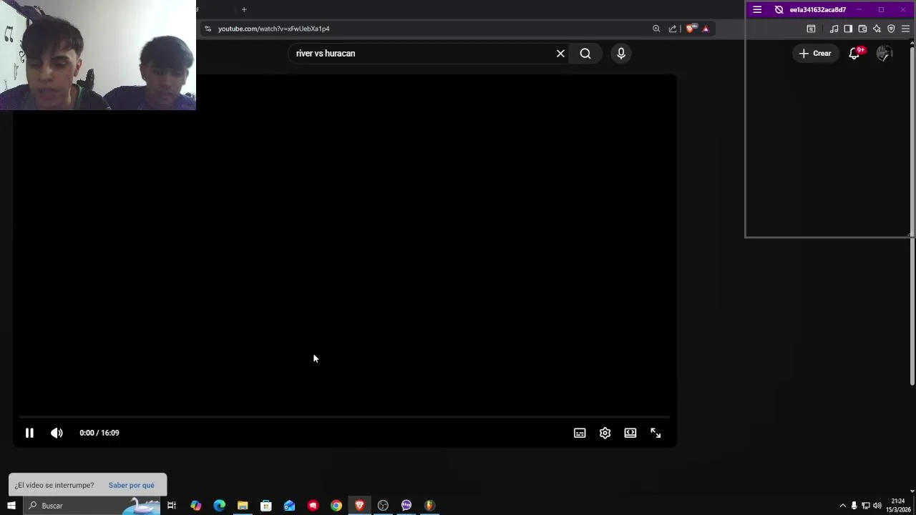
Task: Open OBS Studio from the taskbar
Action: pos(383,506)
